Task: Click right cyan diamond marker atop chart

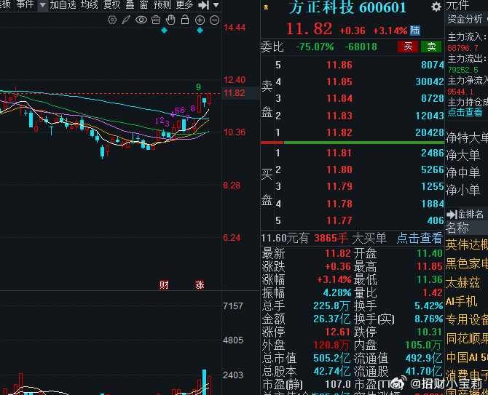Action: [200, 31]
